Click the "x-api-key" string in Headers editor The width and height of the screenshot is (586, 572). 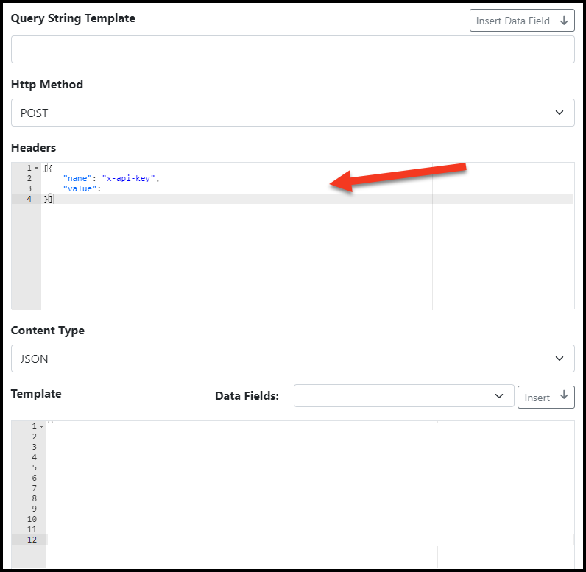coord(129,178)
